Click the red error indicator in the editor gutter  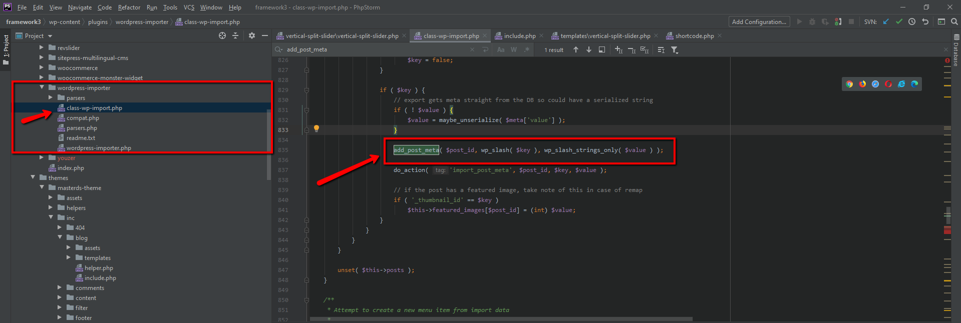coord(947,60)
